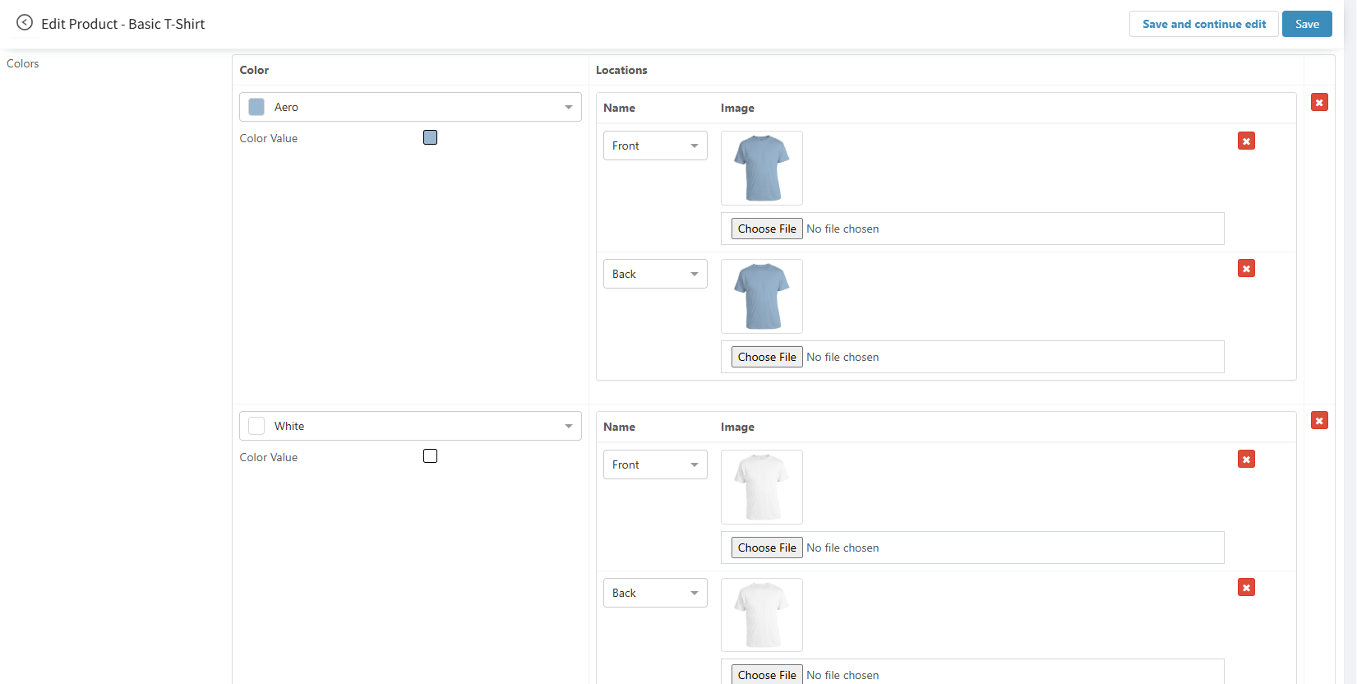Click the White Color Value swatch
This screenshot has height=684, width=1357.
[x=430, y=456]
